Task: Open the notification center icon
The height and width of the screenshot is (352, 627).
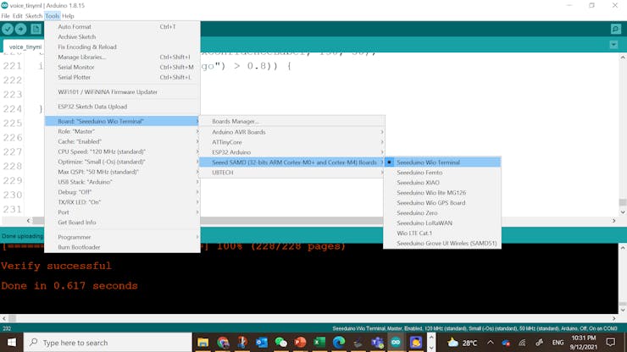Action: [x=611, y=343]
